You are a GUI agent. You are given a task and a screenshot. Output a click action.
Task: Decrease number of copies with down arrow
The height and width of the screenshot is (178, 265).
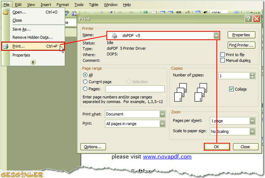pos(252,77)
